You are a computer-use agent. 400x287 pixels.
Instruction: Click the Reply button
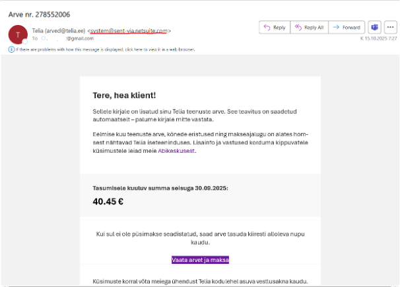pyautogui.click(x=274, y=27)
